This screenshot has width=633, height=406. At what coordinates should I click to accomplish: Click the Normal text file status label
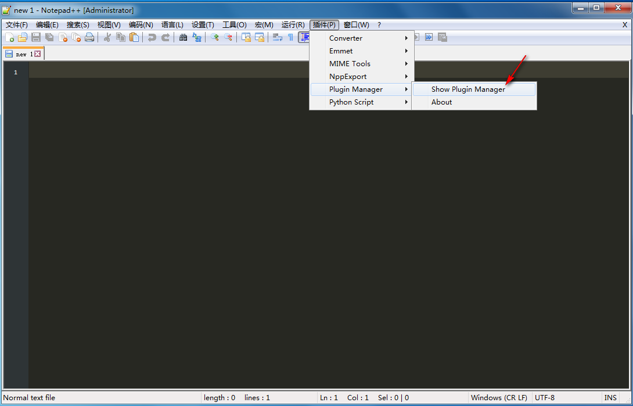click(x=29, y=397)
